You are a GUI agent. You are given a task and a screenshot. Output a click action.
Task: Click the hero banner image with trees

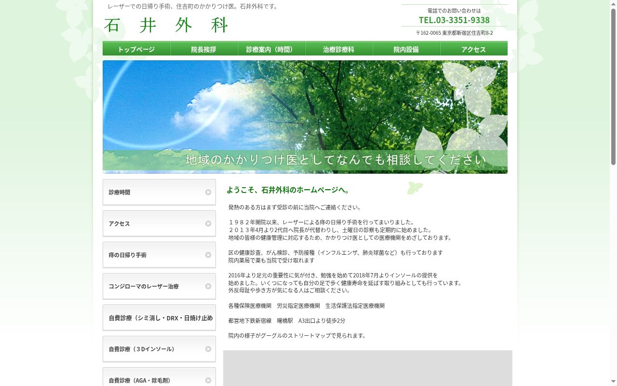coord(305,117)
